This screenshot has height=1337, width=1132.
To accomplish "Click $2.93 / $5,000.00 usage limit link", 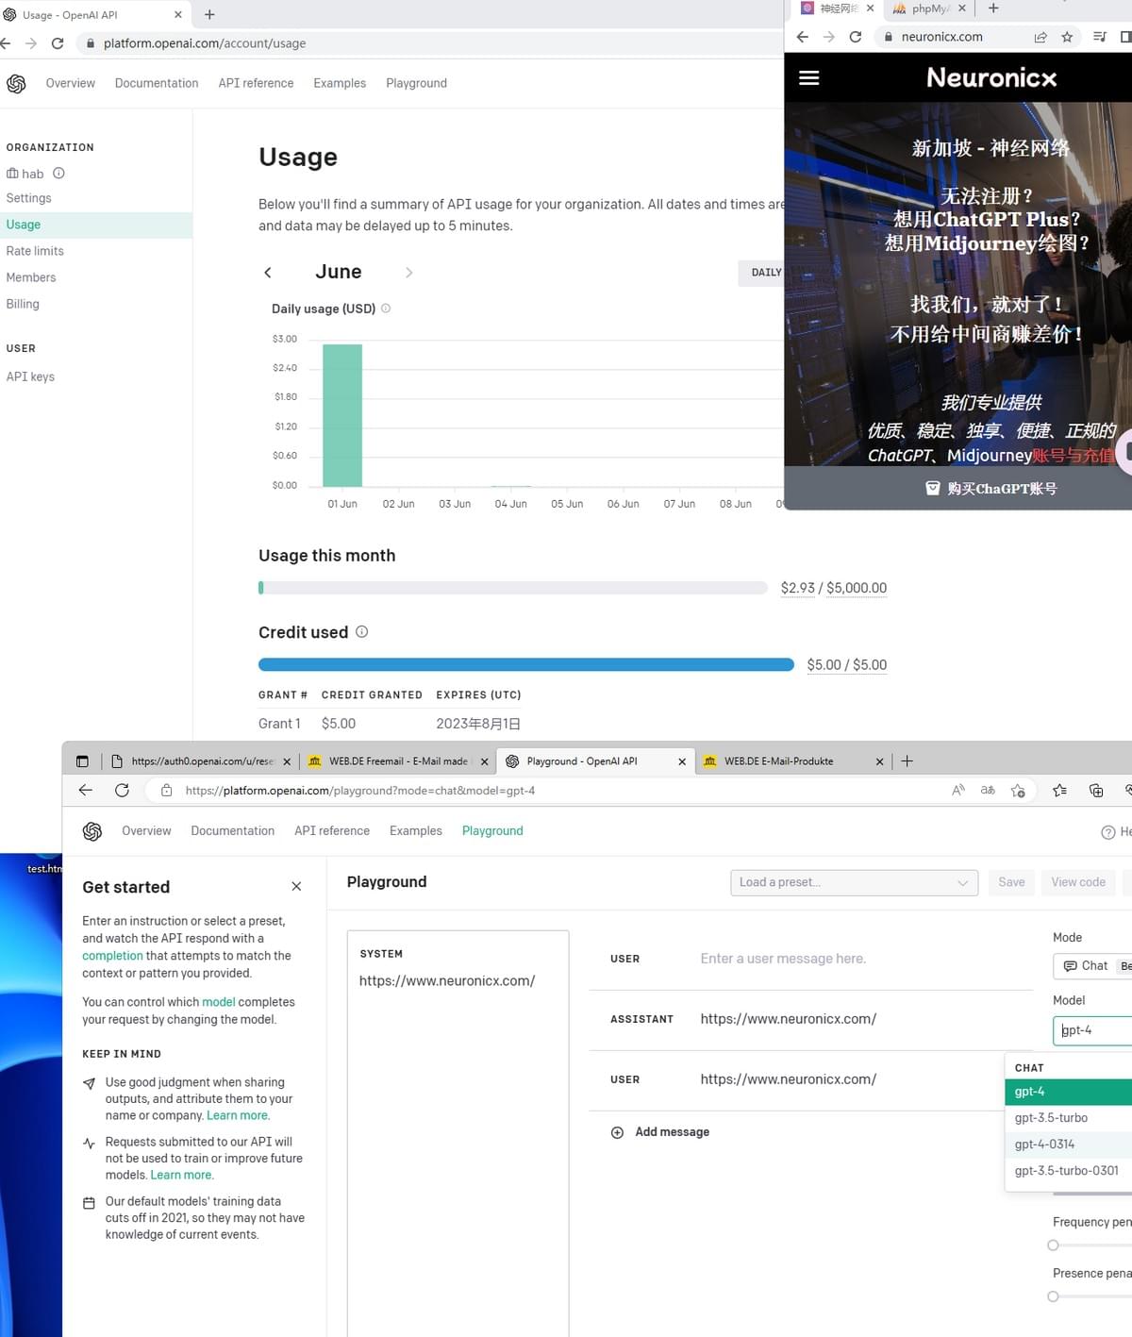I will [x=834, y=588].
